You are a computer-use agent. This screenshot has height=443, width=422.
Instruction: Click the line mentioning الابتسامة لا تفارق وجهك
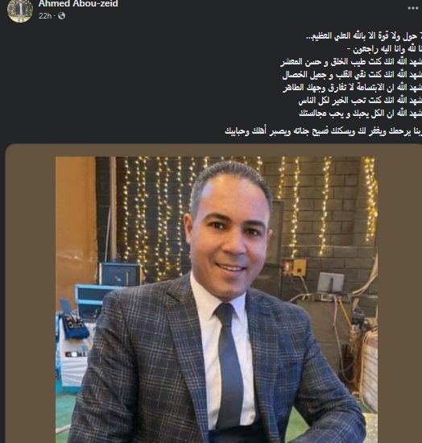coord(352,88)
